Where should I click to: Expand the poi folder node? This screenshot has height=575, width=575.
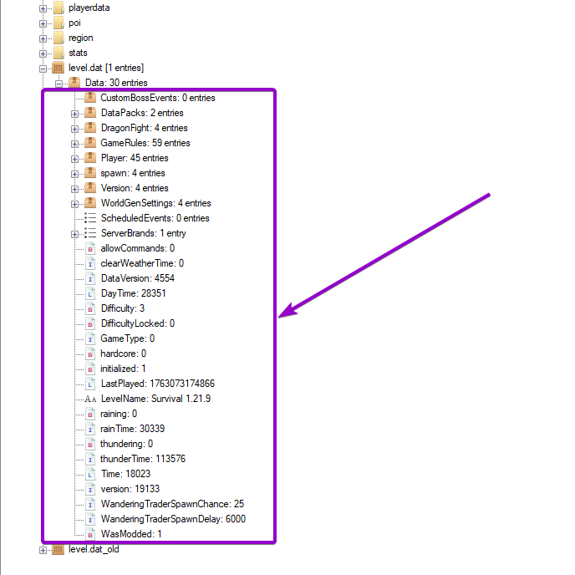43,23
